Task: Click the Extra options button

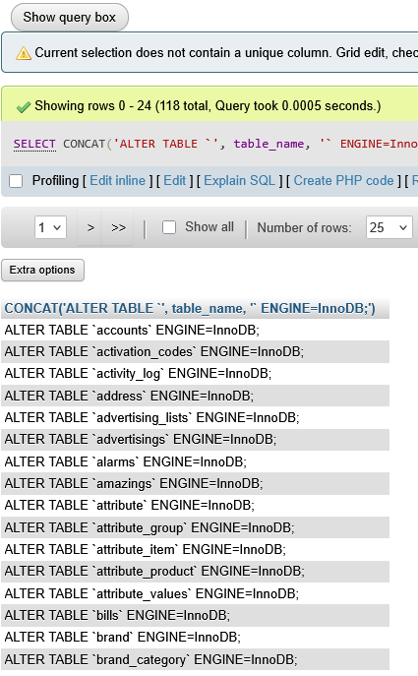Action: click(42, 271)
